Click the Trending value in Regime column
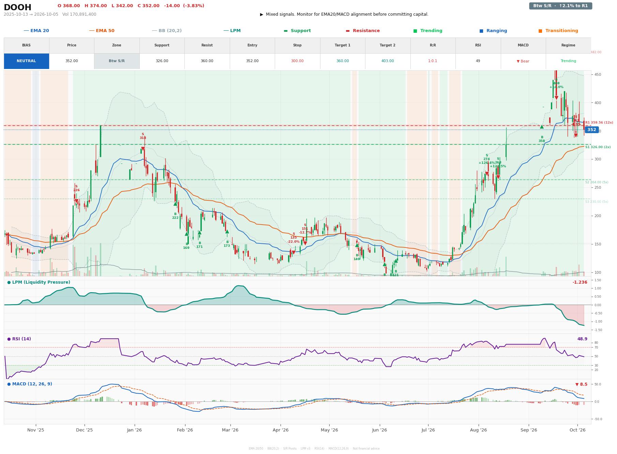 (x=568, y=61)
